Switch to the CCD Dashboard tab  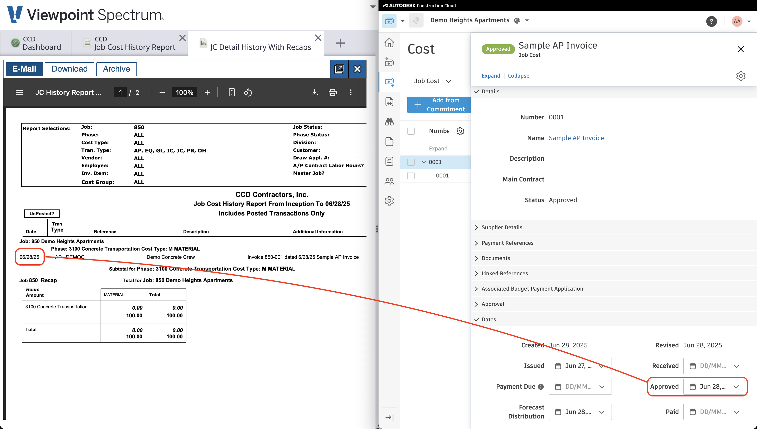[36, 43]
